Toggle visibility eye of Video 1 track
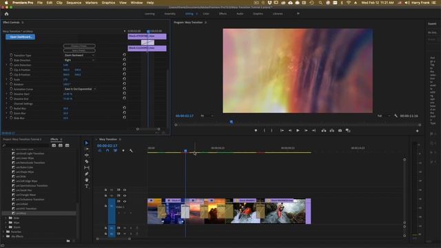Screen dimensions: 441x248 pyautogui.click(x=125, y=201)
